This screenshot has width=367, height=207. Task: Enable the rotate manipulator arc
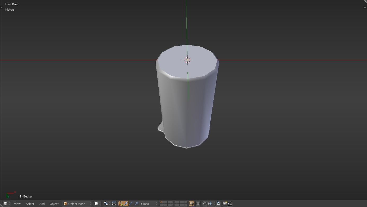(x=131, y=204)
